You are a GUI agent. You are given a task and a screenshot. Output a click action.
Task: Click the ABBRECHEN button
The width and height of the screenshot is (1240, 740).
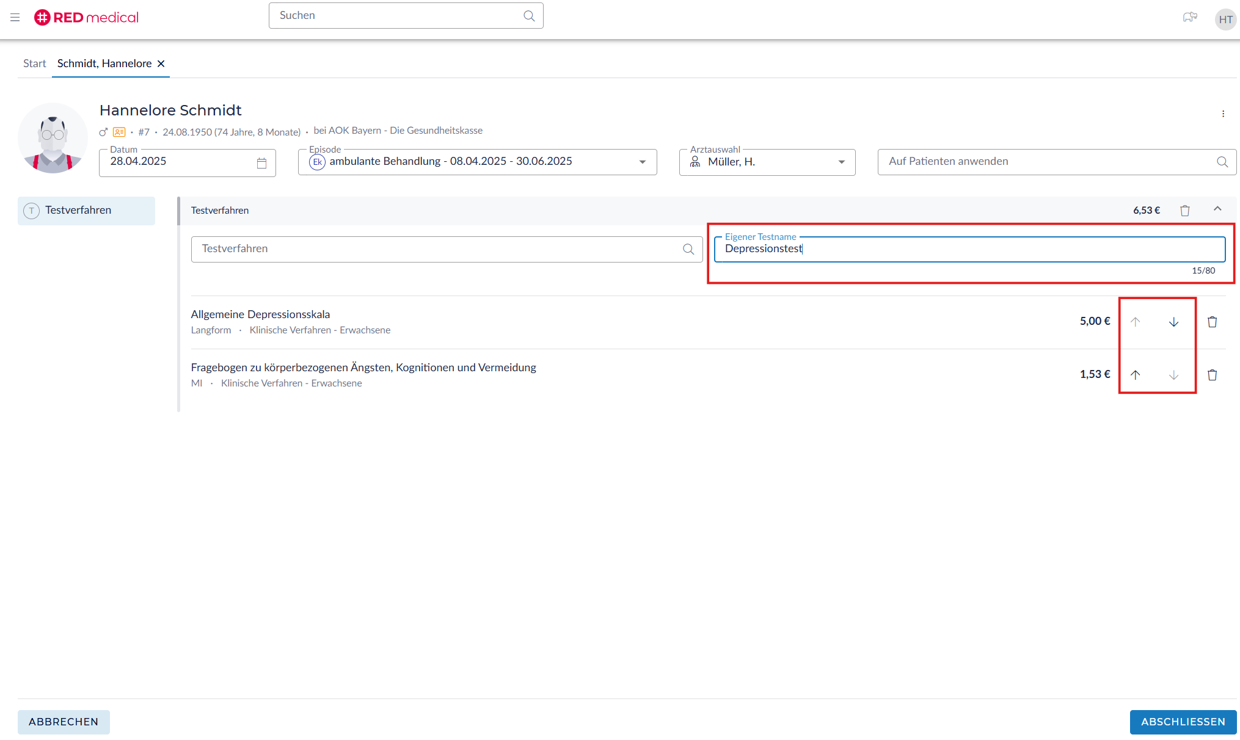[x=64, y=722]
